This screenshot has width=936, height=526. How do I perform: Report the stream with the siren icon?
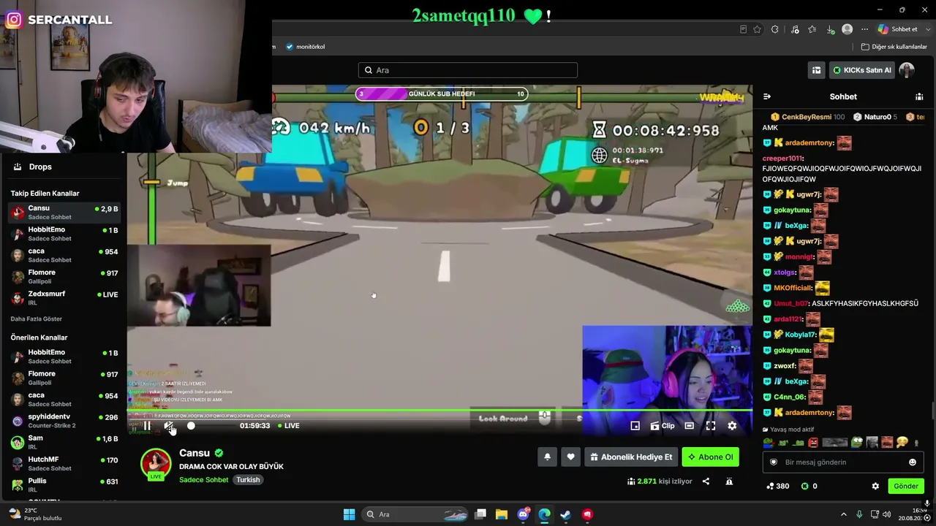point(729,481)
